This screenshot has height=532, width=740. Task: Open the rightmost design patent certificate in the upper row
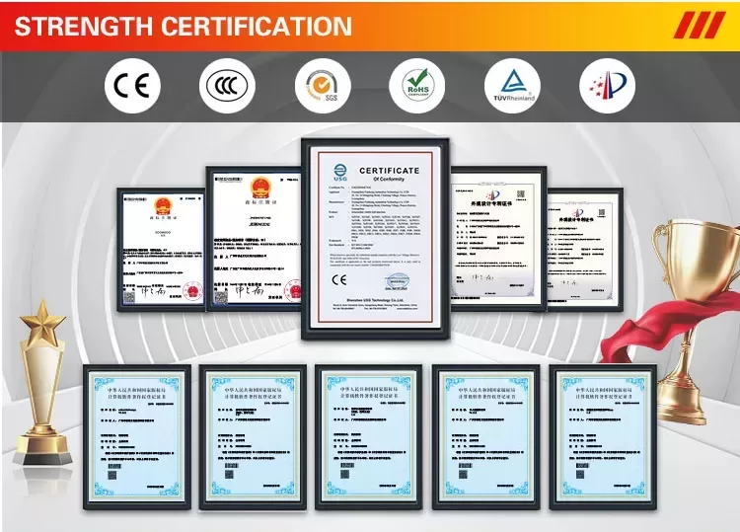click(x=584, y=250)
